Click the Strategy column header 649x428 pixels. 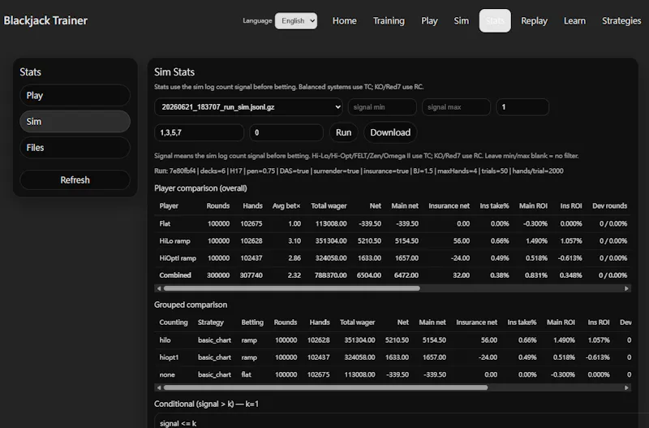[x=211, y=322]
